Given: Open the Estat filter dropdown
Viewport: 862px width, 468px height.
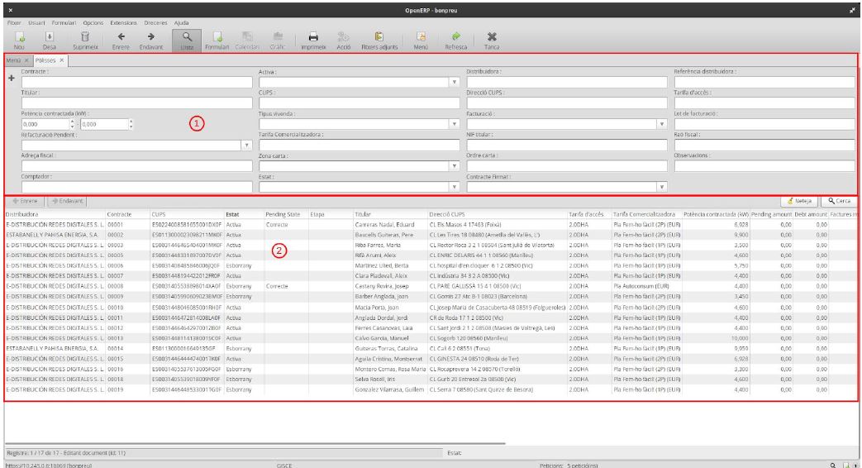Looking at the screenshot, I should tap(454, 188).
